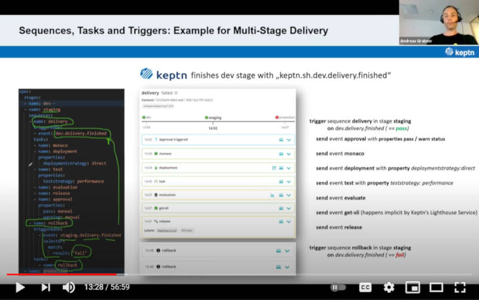Skip to the next video

point(46,287)
